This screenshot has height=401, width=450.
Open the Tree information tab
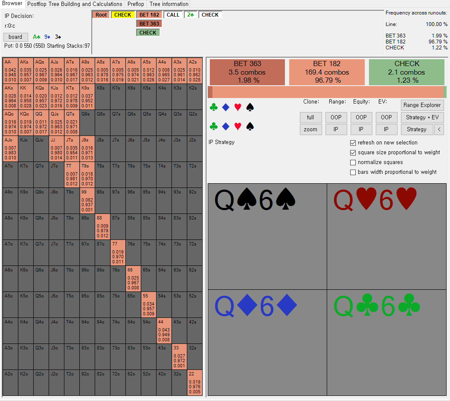169,4
